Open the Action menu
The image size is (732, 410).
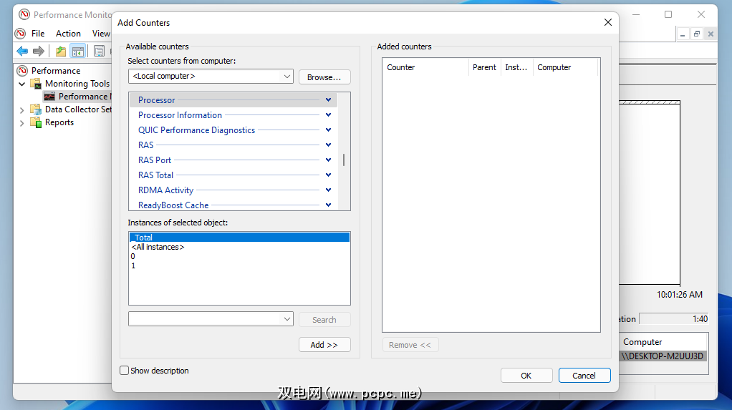click(68, 34)
